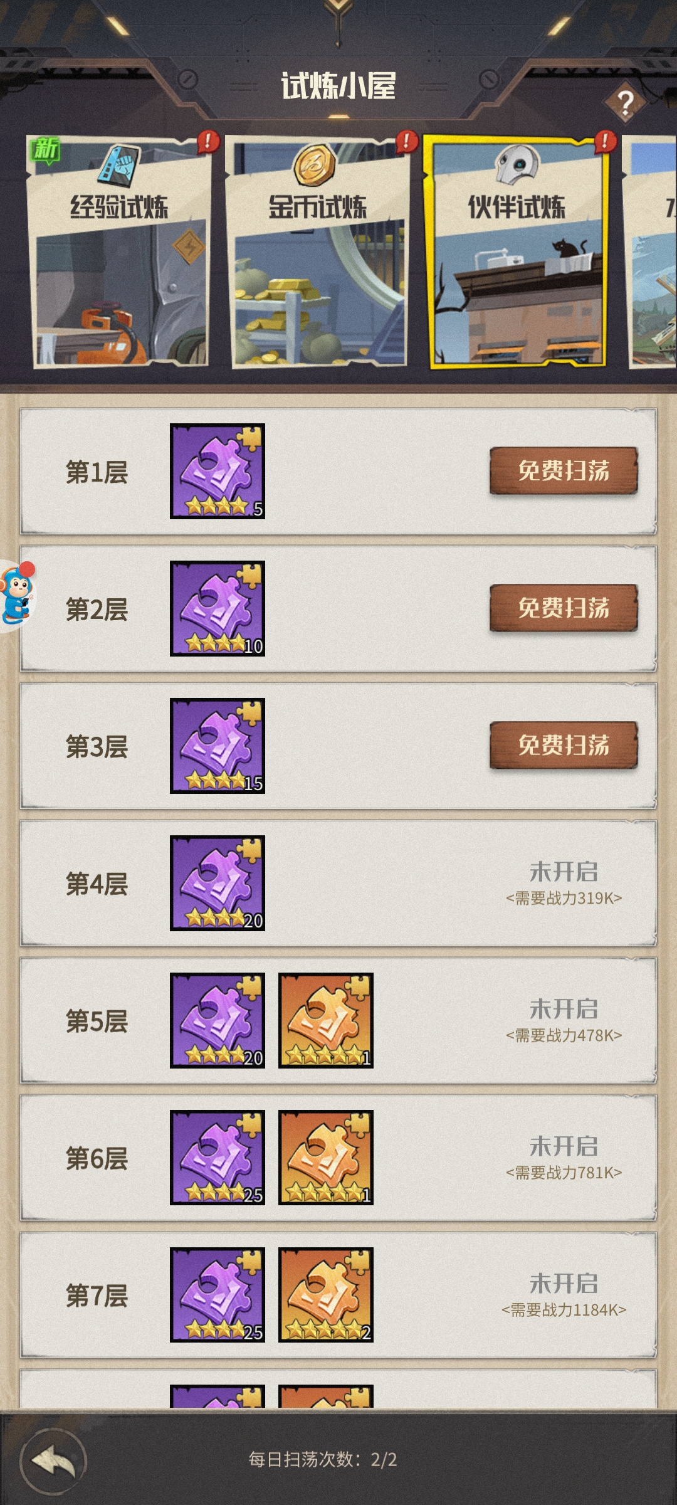Click 免费扫荡 for 第1层
This screenshot has height=1505, width=677.
tap(564, 470)
